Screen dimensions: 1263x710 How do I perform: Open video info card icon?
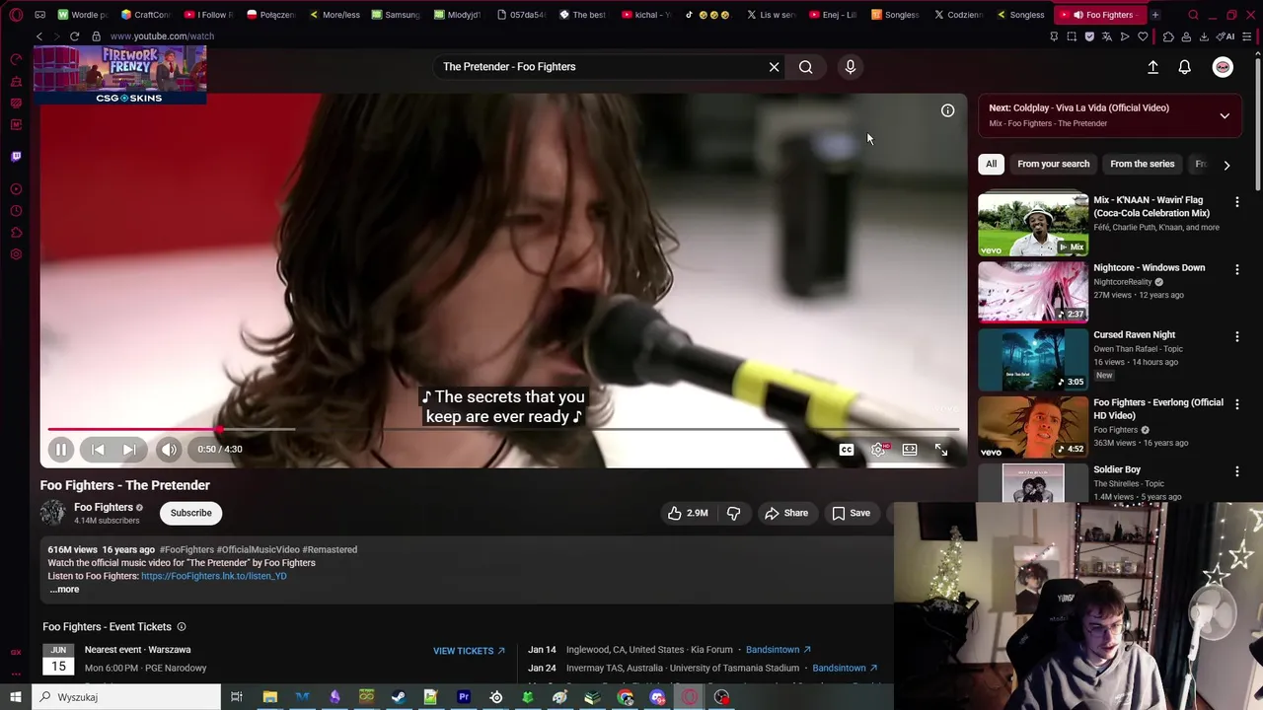pos(947,110)
